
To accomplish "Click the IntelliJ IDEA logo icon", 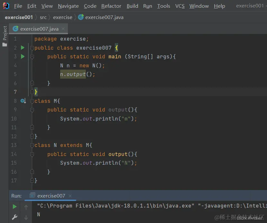I will tap(6, 6).
